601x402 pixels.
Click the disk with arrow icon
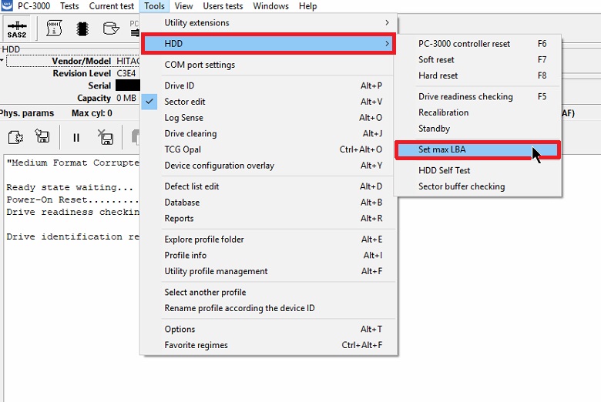pos(111,28)
